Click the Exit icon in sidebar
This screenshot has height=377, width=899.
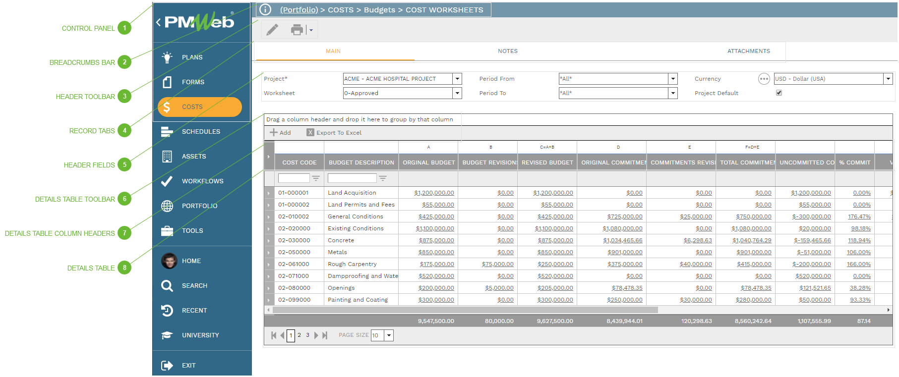tap(167, 366)
